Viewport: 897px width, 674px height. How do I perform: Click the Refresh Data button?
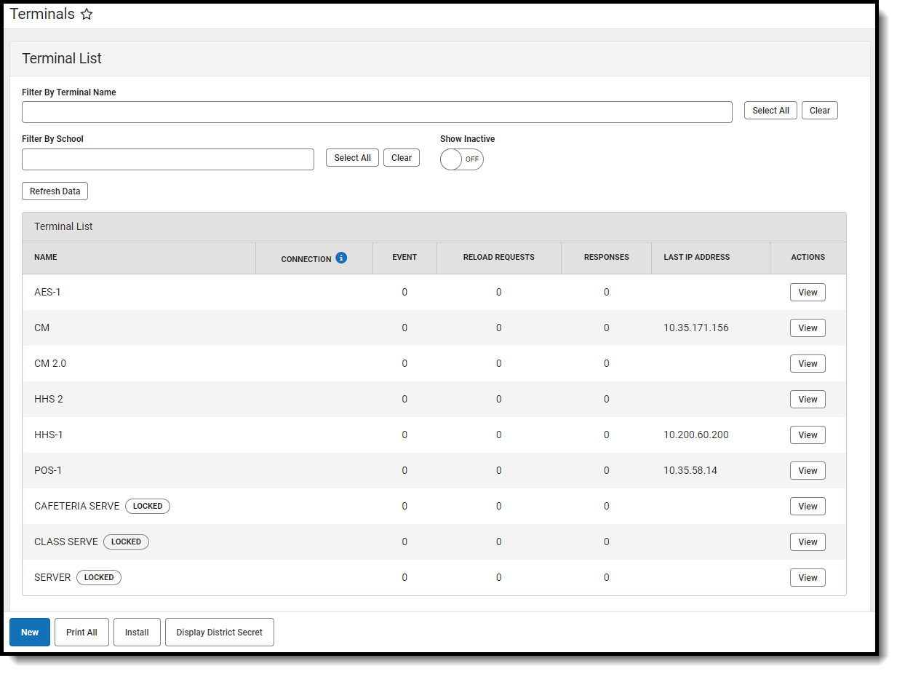(55, 191)
